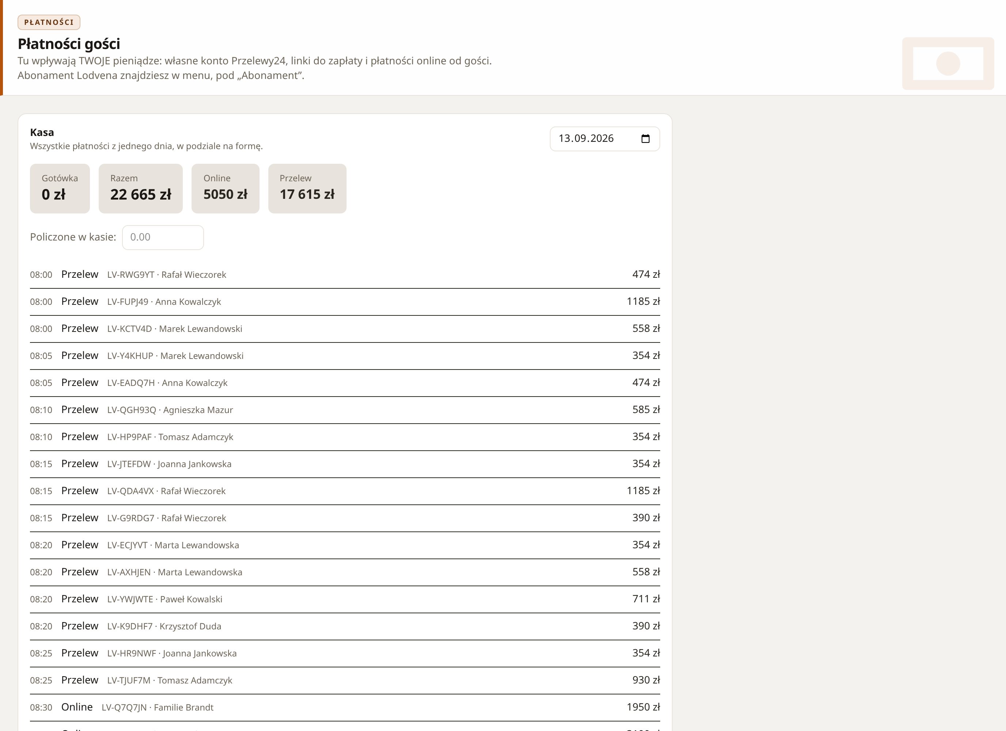Viewport: 1006px width, 731px height.
Task: Click the 930 zł amount for LV-TJUF7M
Action: pyautogui.click(x=646, y=680)
